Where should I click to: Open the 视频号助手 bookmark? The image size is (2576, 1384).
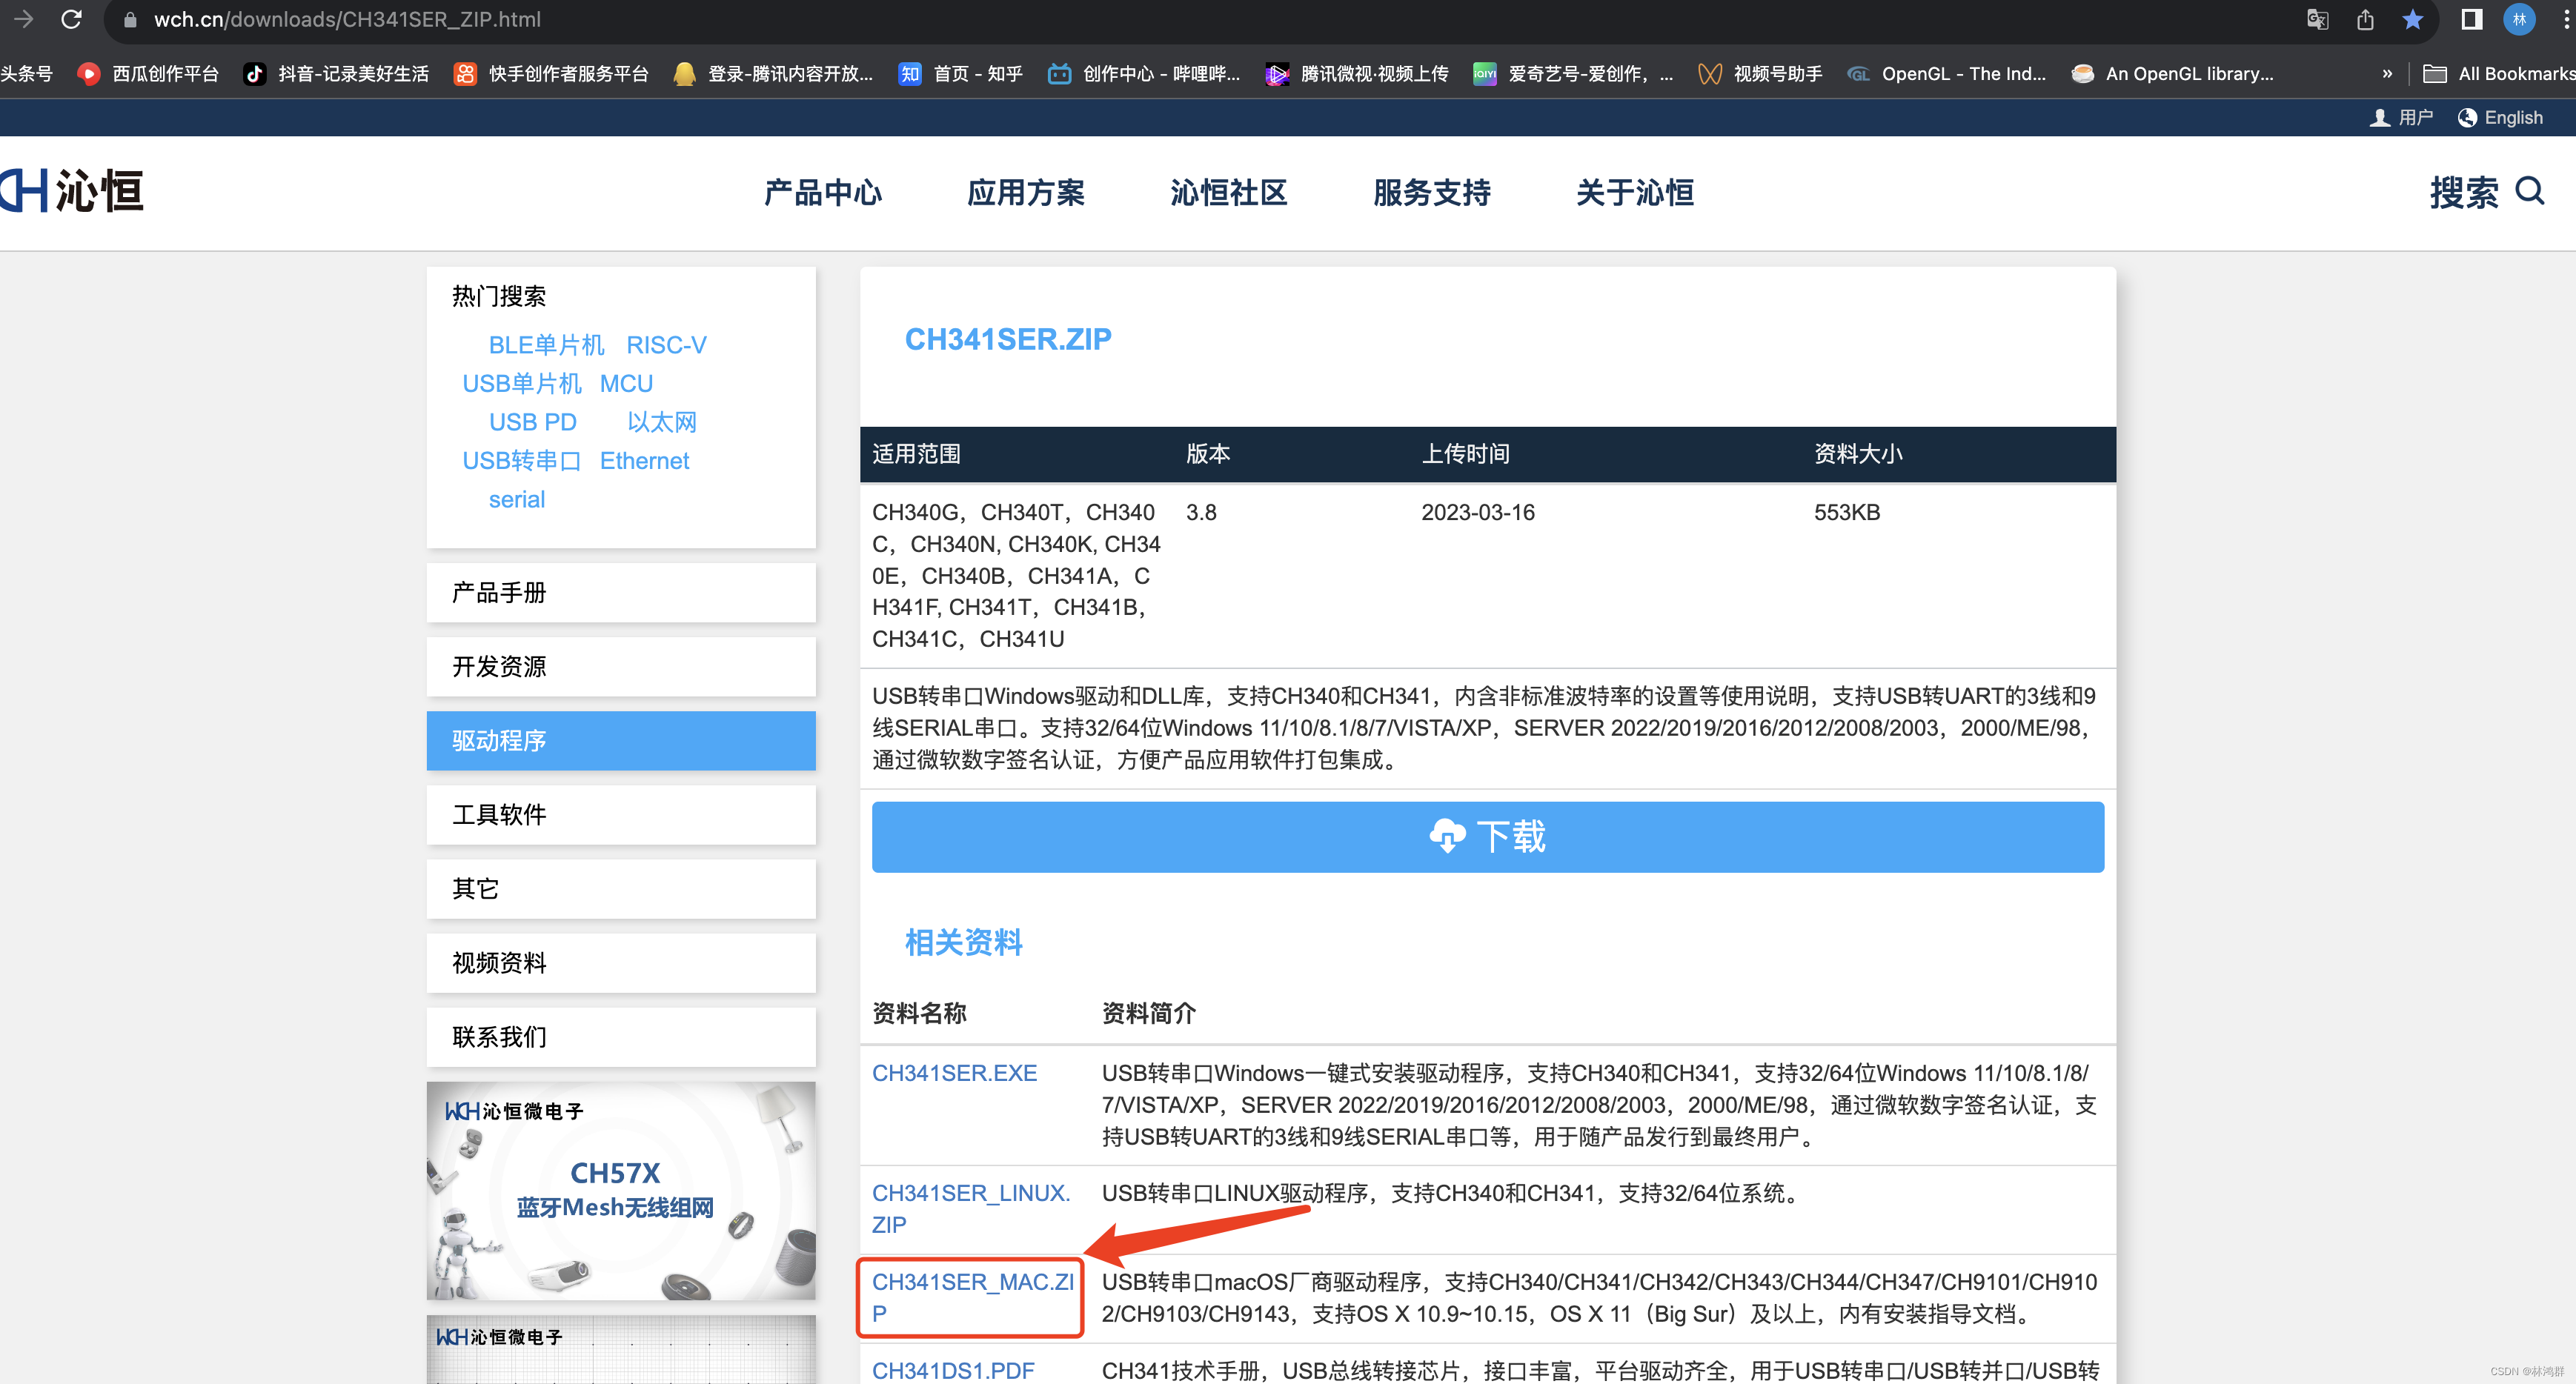coord(1760,74)
